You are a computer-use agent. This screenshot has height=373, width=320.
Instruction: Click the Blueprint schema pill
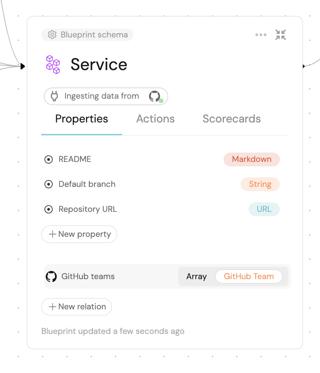pyautogui.click(x=87, y=35)
